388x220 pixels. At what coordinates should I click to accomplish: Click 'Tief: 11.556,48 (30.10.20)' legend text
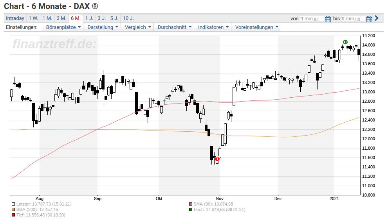[x=41, y=215]
